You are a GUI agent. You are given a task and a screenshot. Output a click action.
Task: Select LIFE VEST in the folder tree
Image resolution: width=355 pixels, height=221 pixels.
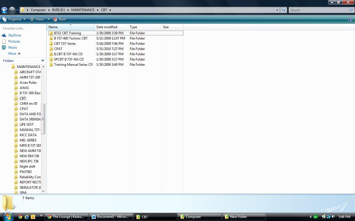(x=26, y=125)
